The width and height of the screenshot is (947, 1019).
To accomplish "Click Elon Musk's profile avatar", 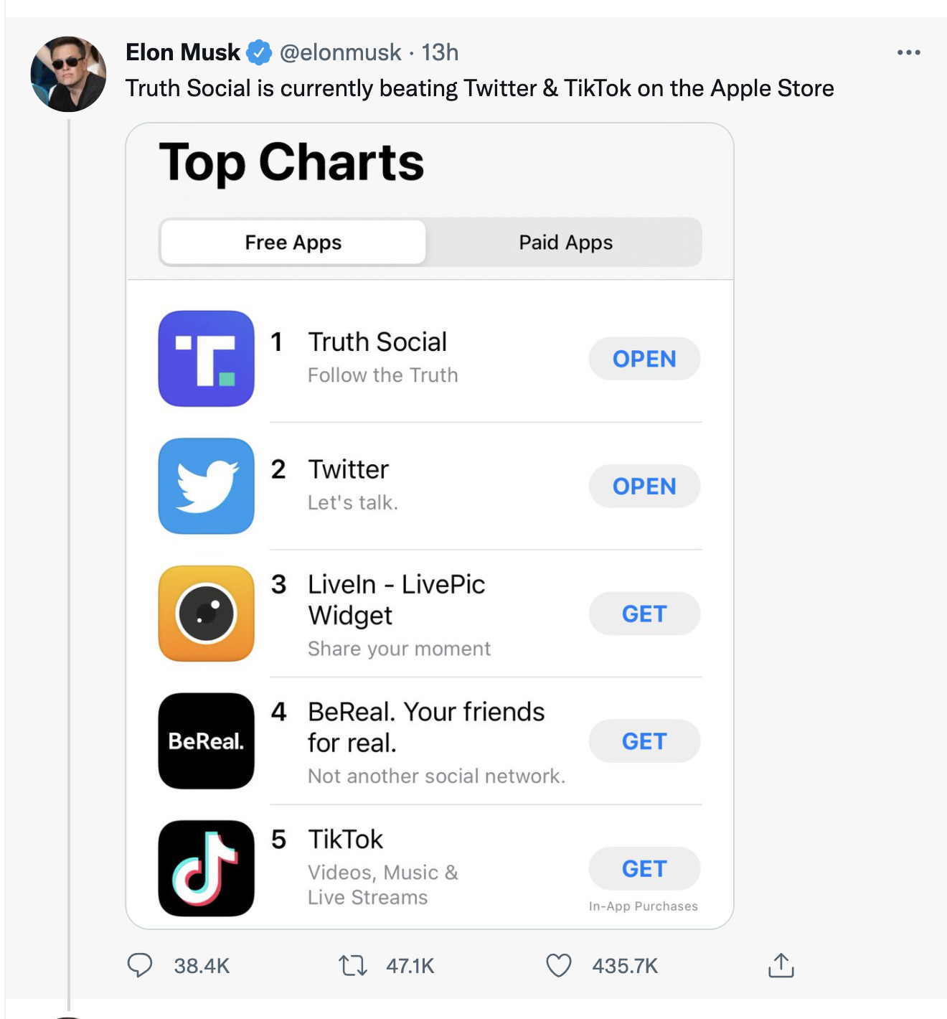I will tap(68, 74).
